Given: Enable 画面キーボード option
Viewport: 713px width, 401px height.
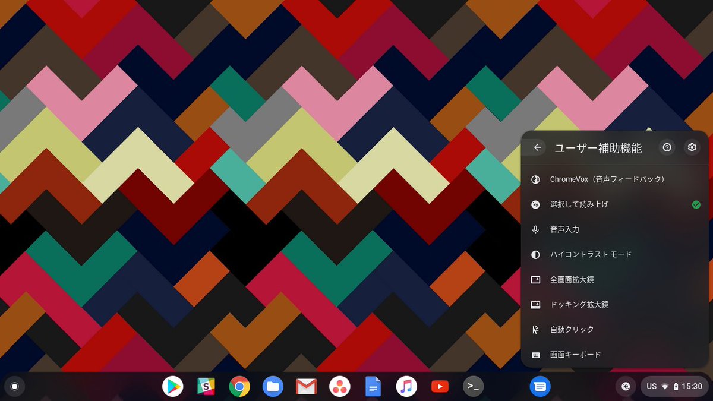Looking at the screenshot, I should pyautogui.click(x=616, y=355).
